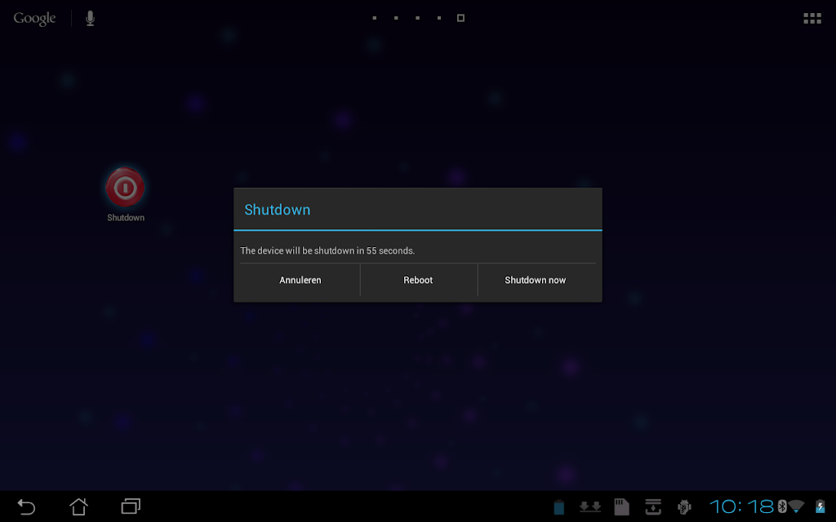The width and height of the screenshot is (836, 522).
Task: Tap the Wi-Fi signal status icon
Action: (796, 507)
